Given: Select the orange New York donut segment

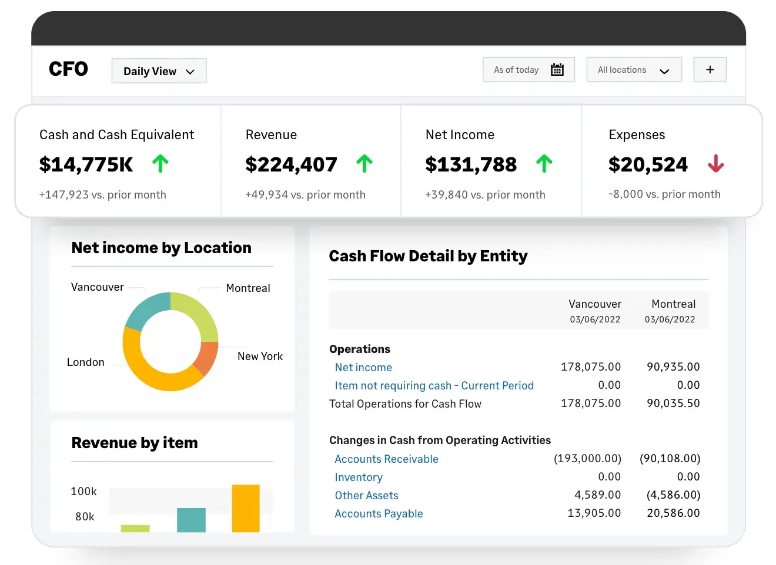Looking at the screenshot, I should 207,357.
